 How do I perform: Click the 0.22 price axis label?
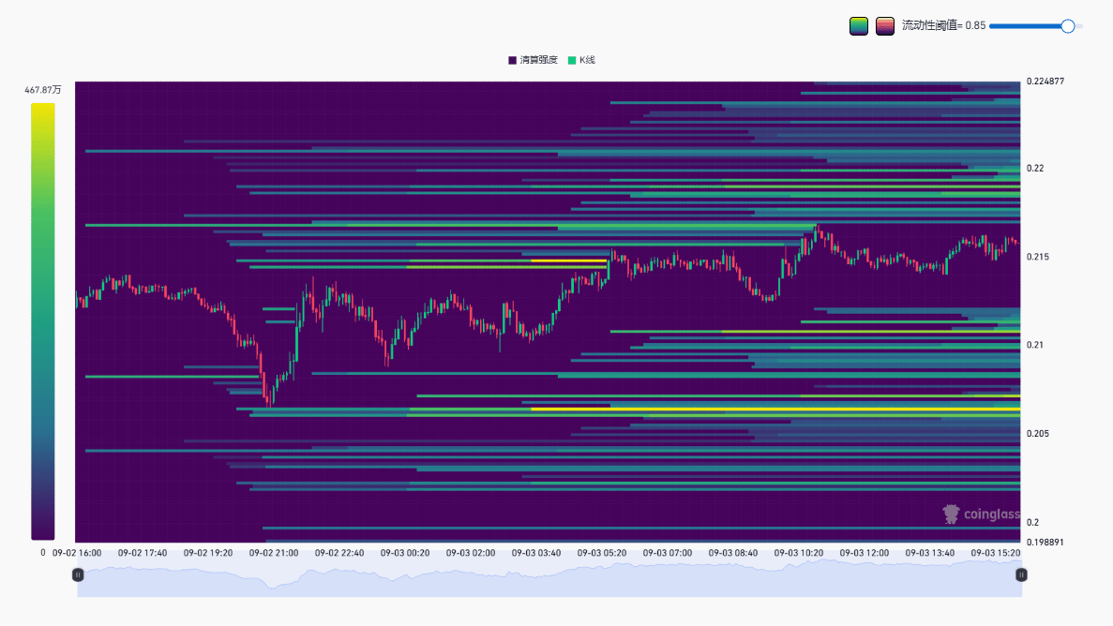pyautogui.click(x=1035, y=168)
